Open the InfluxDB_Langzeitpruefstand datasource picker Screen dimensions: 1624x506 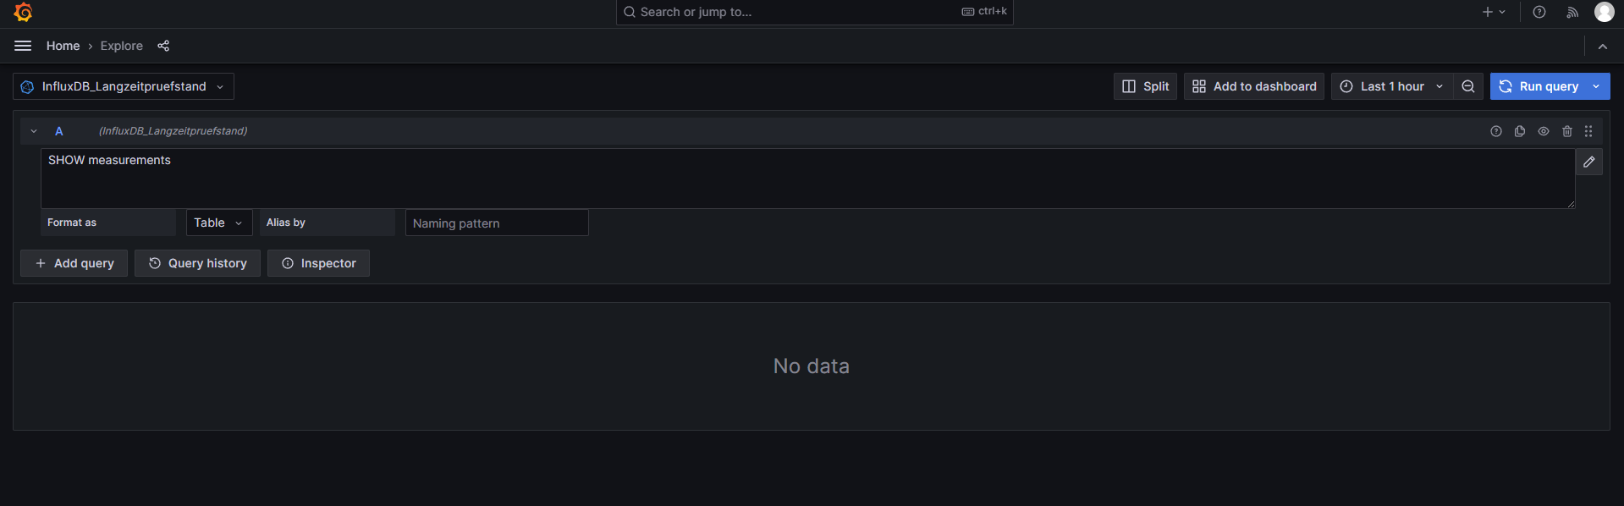click(123, 85)
